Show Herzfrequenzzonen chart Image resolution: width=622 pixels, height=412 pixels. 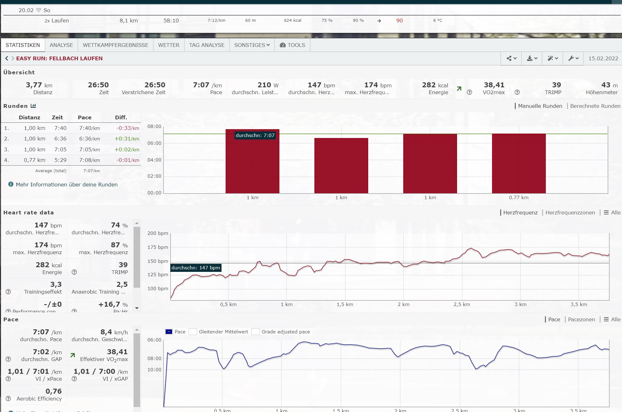(x=570, y=213)
